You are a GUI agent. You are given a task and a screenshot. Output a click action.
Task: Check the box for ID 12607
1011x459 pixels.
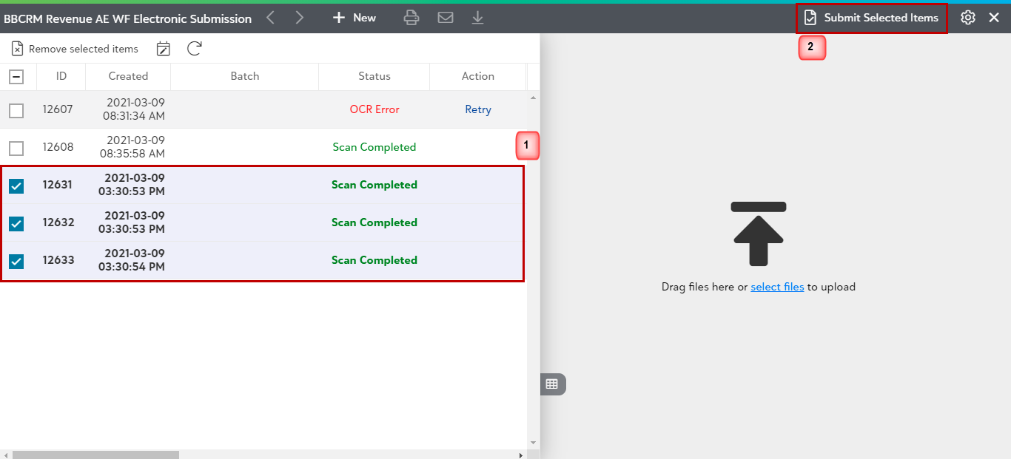click(16, 110)
